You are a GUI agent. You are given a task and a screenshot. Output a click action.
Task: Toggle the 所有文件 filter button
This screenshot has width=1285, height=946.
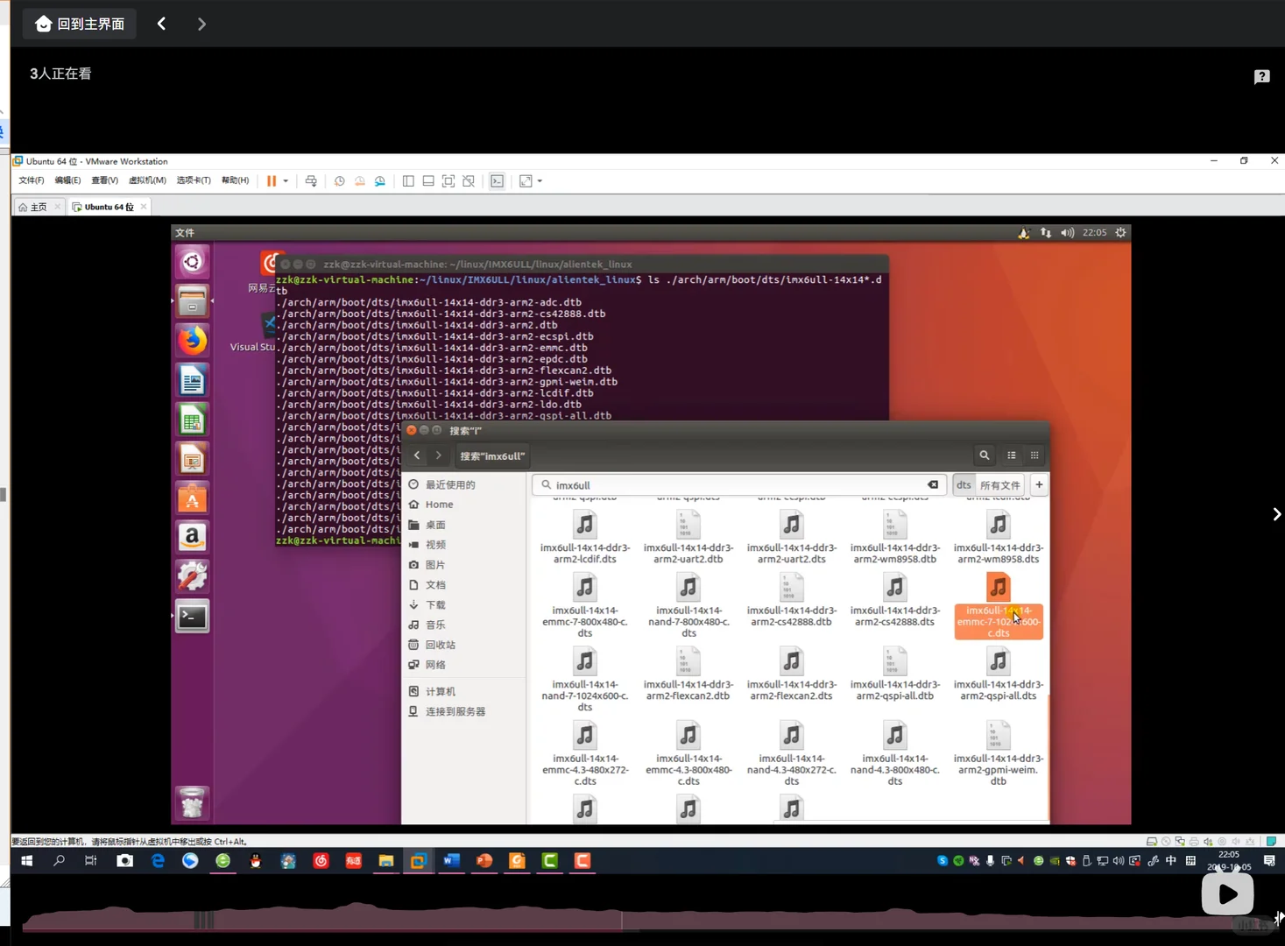pyautogui.click(x=999, y=484)
